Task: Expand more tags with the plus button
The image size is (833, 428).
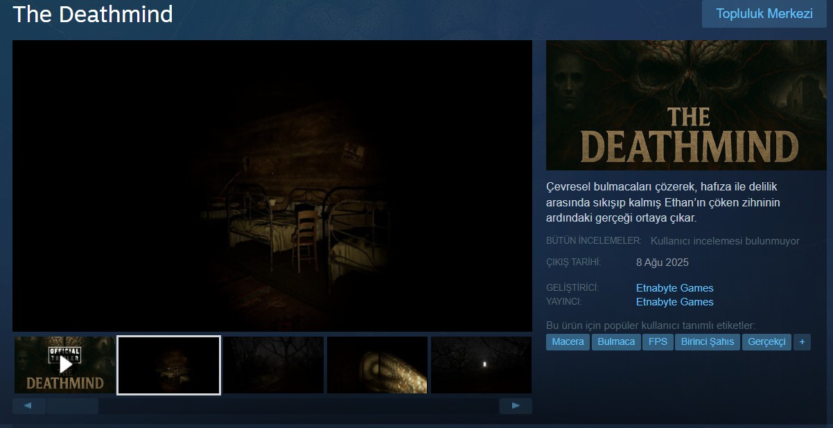Action: point(802,342)
